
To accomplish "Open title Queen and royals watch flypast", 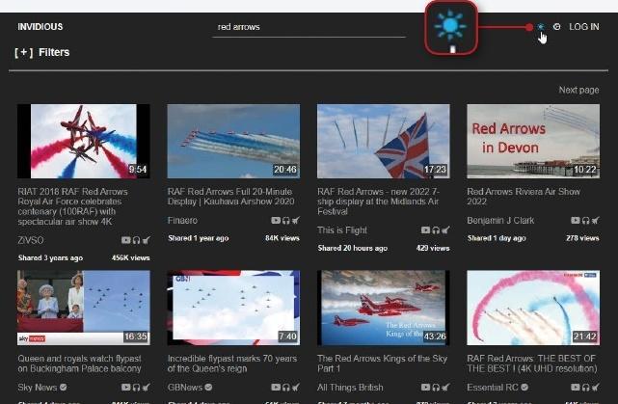I will [x=80, y=364].
